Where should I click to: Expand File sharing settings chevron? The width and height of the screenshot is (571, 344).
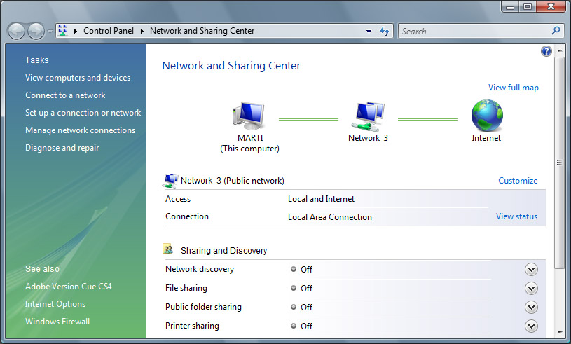tap(531, 289)
